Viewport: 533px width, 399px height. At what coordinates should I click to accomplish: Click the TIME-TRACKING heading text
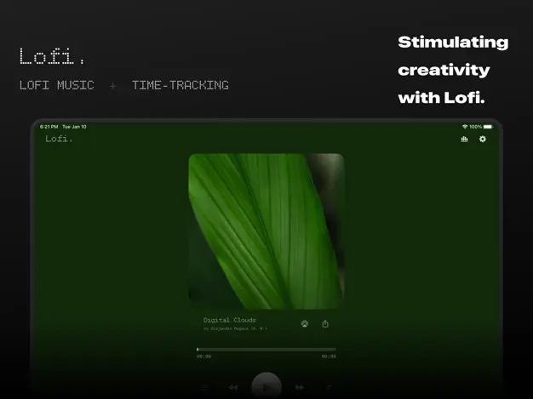(x=181, y=85)
